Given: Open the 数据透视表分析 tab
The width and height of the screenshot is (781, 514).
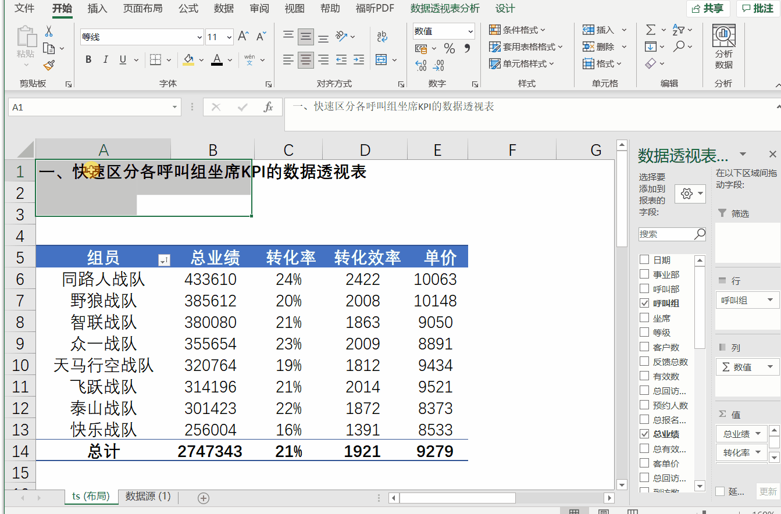Looking at the screenshot, I should pyautogui.click(x=445, y=8).
